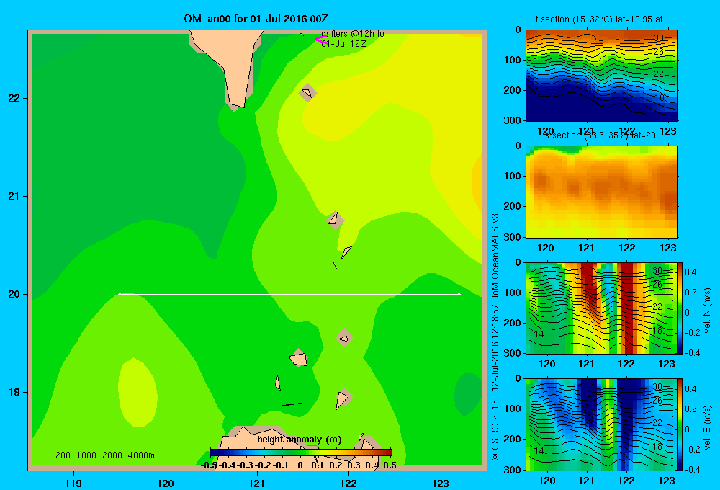Image resolution: width=720 pixels, height=490 pixels.
Task: Click the "s section (33.3..35.2) lat=20" title
Action: tap(599, 135)
